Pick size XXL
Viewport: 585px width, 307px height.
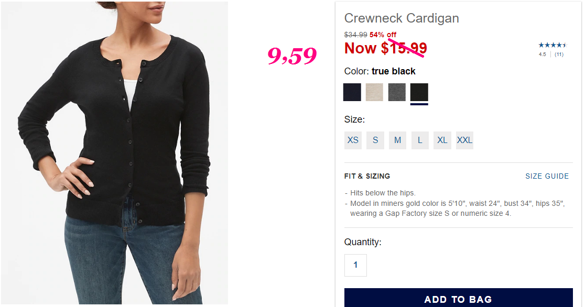(x=464, y=140)
